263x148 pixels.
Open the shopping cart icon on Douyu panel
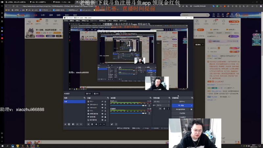(x=206, y=22)
